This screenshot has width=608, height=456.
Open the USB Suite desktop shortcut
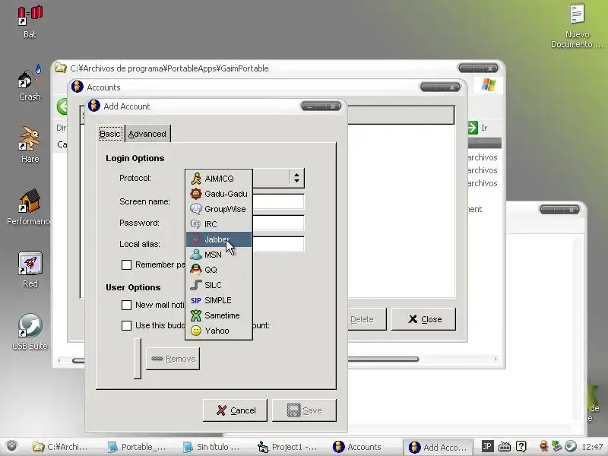tap(30, 331)
